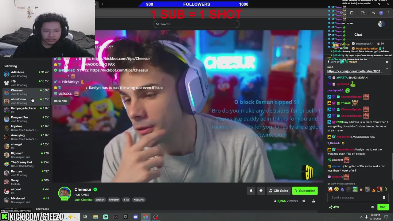
Task: Click the Chat panel header
Action: click(358, 35)
